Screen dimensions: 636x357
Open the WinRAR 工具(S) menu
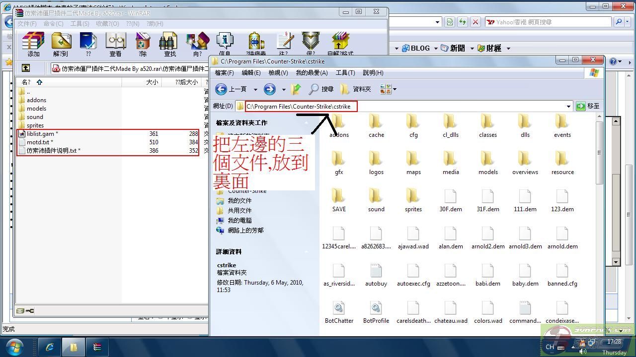[79, 23]
